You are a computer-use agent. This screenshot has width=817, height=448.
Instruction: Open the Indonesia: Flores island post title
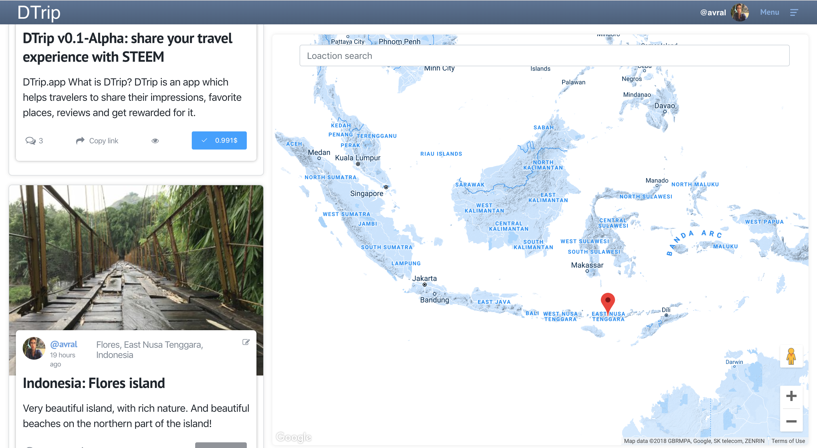click(94, 383)
